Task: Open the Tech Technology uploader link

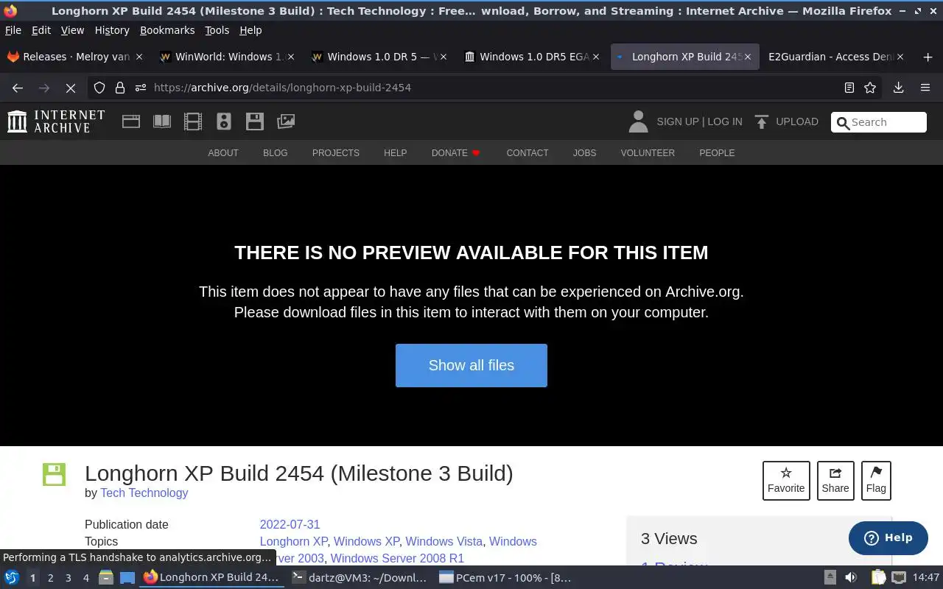Action: tap(144, 493)
